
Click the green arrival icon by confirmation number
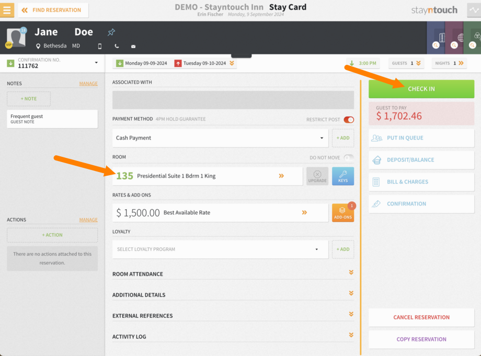click(x=11, y=63)
